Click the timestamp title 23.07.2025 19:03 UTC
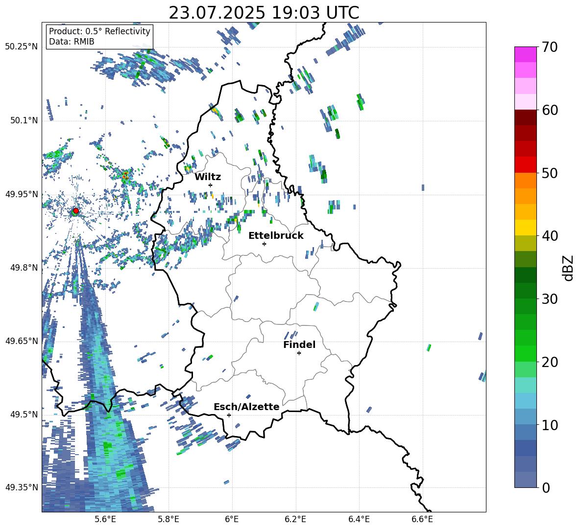Viewport: 580px width, 529px height. click(x=264, y=13)
